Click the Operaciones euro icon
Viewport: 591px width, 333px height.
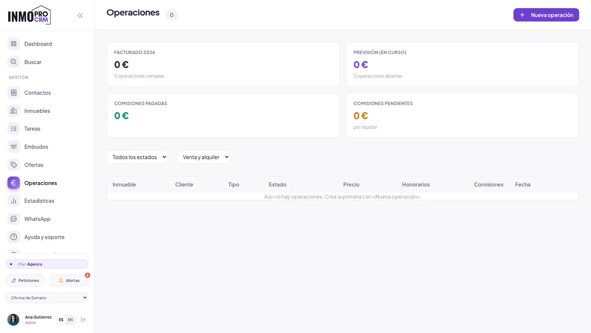(x=14, y=183)
